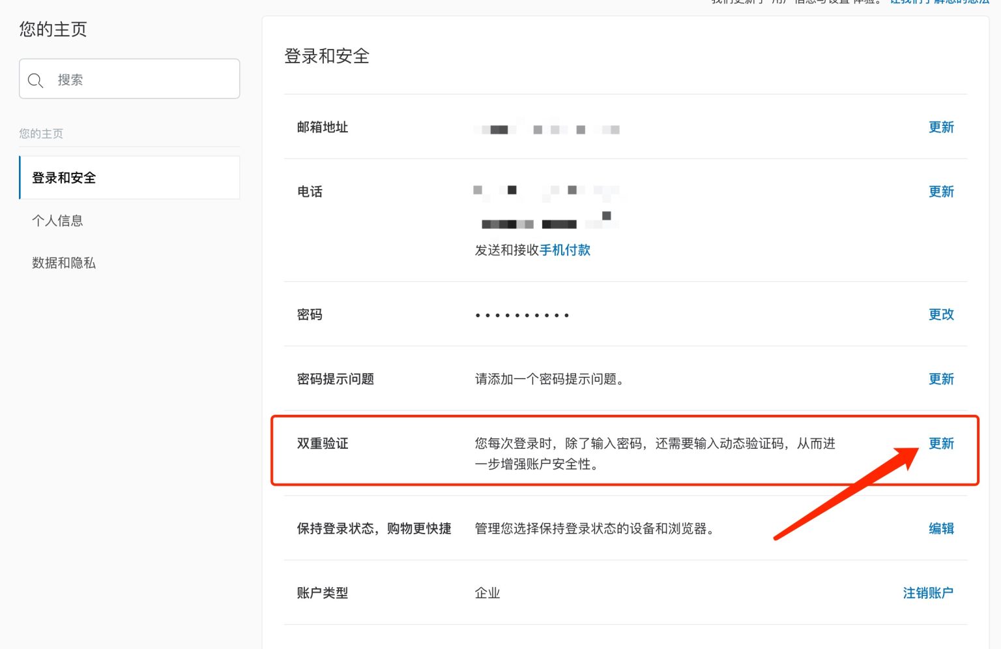This screenshot has height=649, width=1001.
Task: Open 个人信息 from the sidebar
Action: pos(58,220)
